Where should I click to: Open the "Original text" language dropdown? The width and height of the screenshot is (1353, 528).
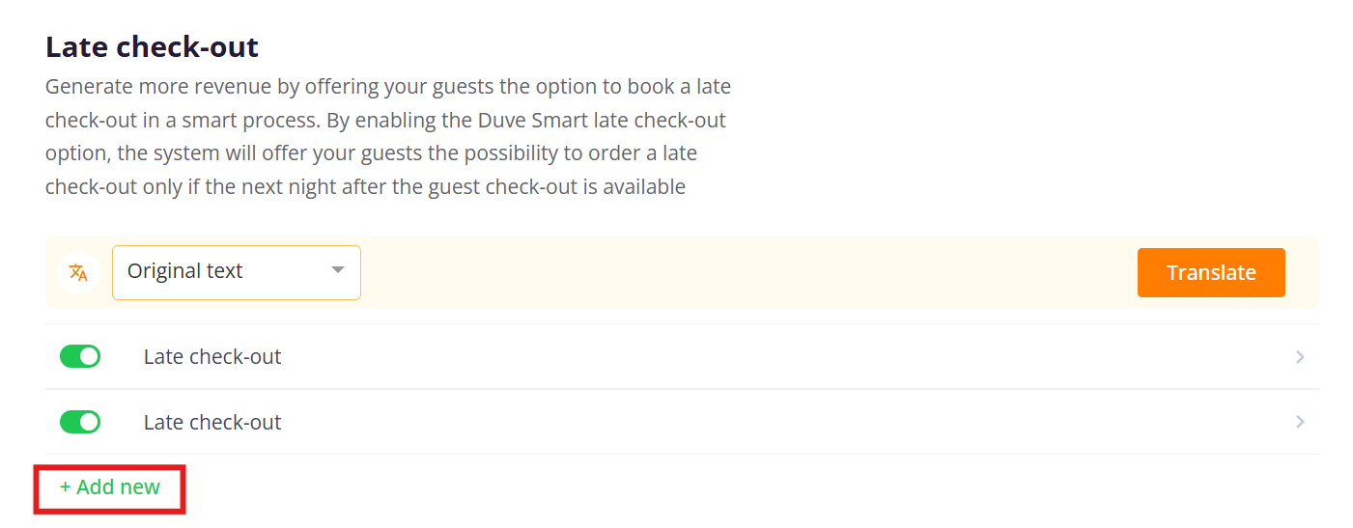pos(236,272)
